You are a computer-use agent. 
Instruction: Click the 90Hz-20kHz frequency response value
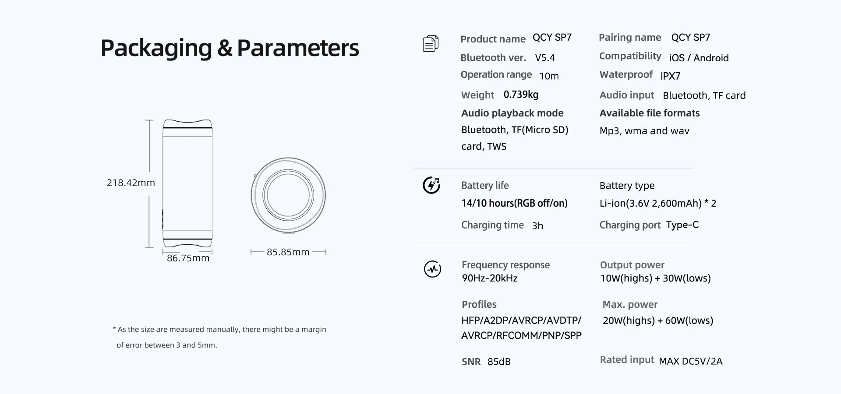pos(490,278)
